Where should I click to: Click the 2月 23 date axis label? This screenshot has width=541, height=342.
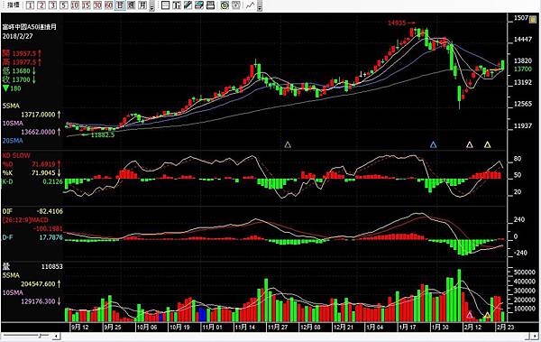pos(505,327)
